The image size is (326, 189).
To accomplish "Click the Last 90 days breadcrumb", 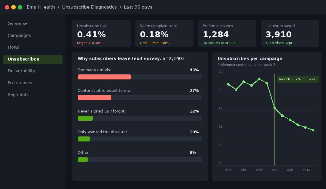I will [x=138, y=7].
